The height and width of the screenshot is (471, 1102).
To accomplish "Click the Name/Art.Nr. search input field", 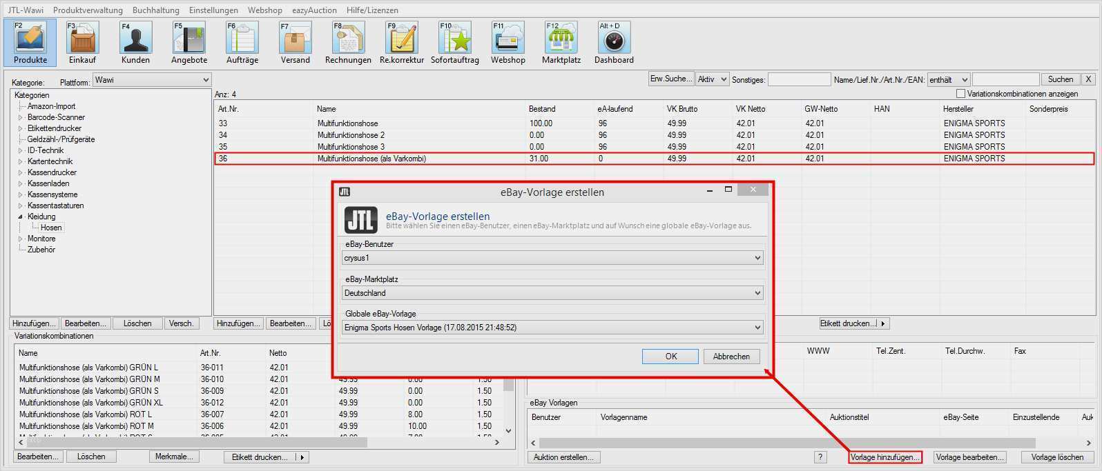I will 1005,80.
